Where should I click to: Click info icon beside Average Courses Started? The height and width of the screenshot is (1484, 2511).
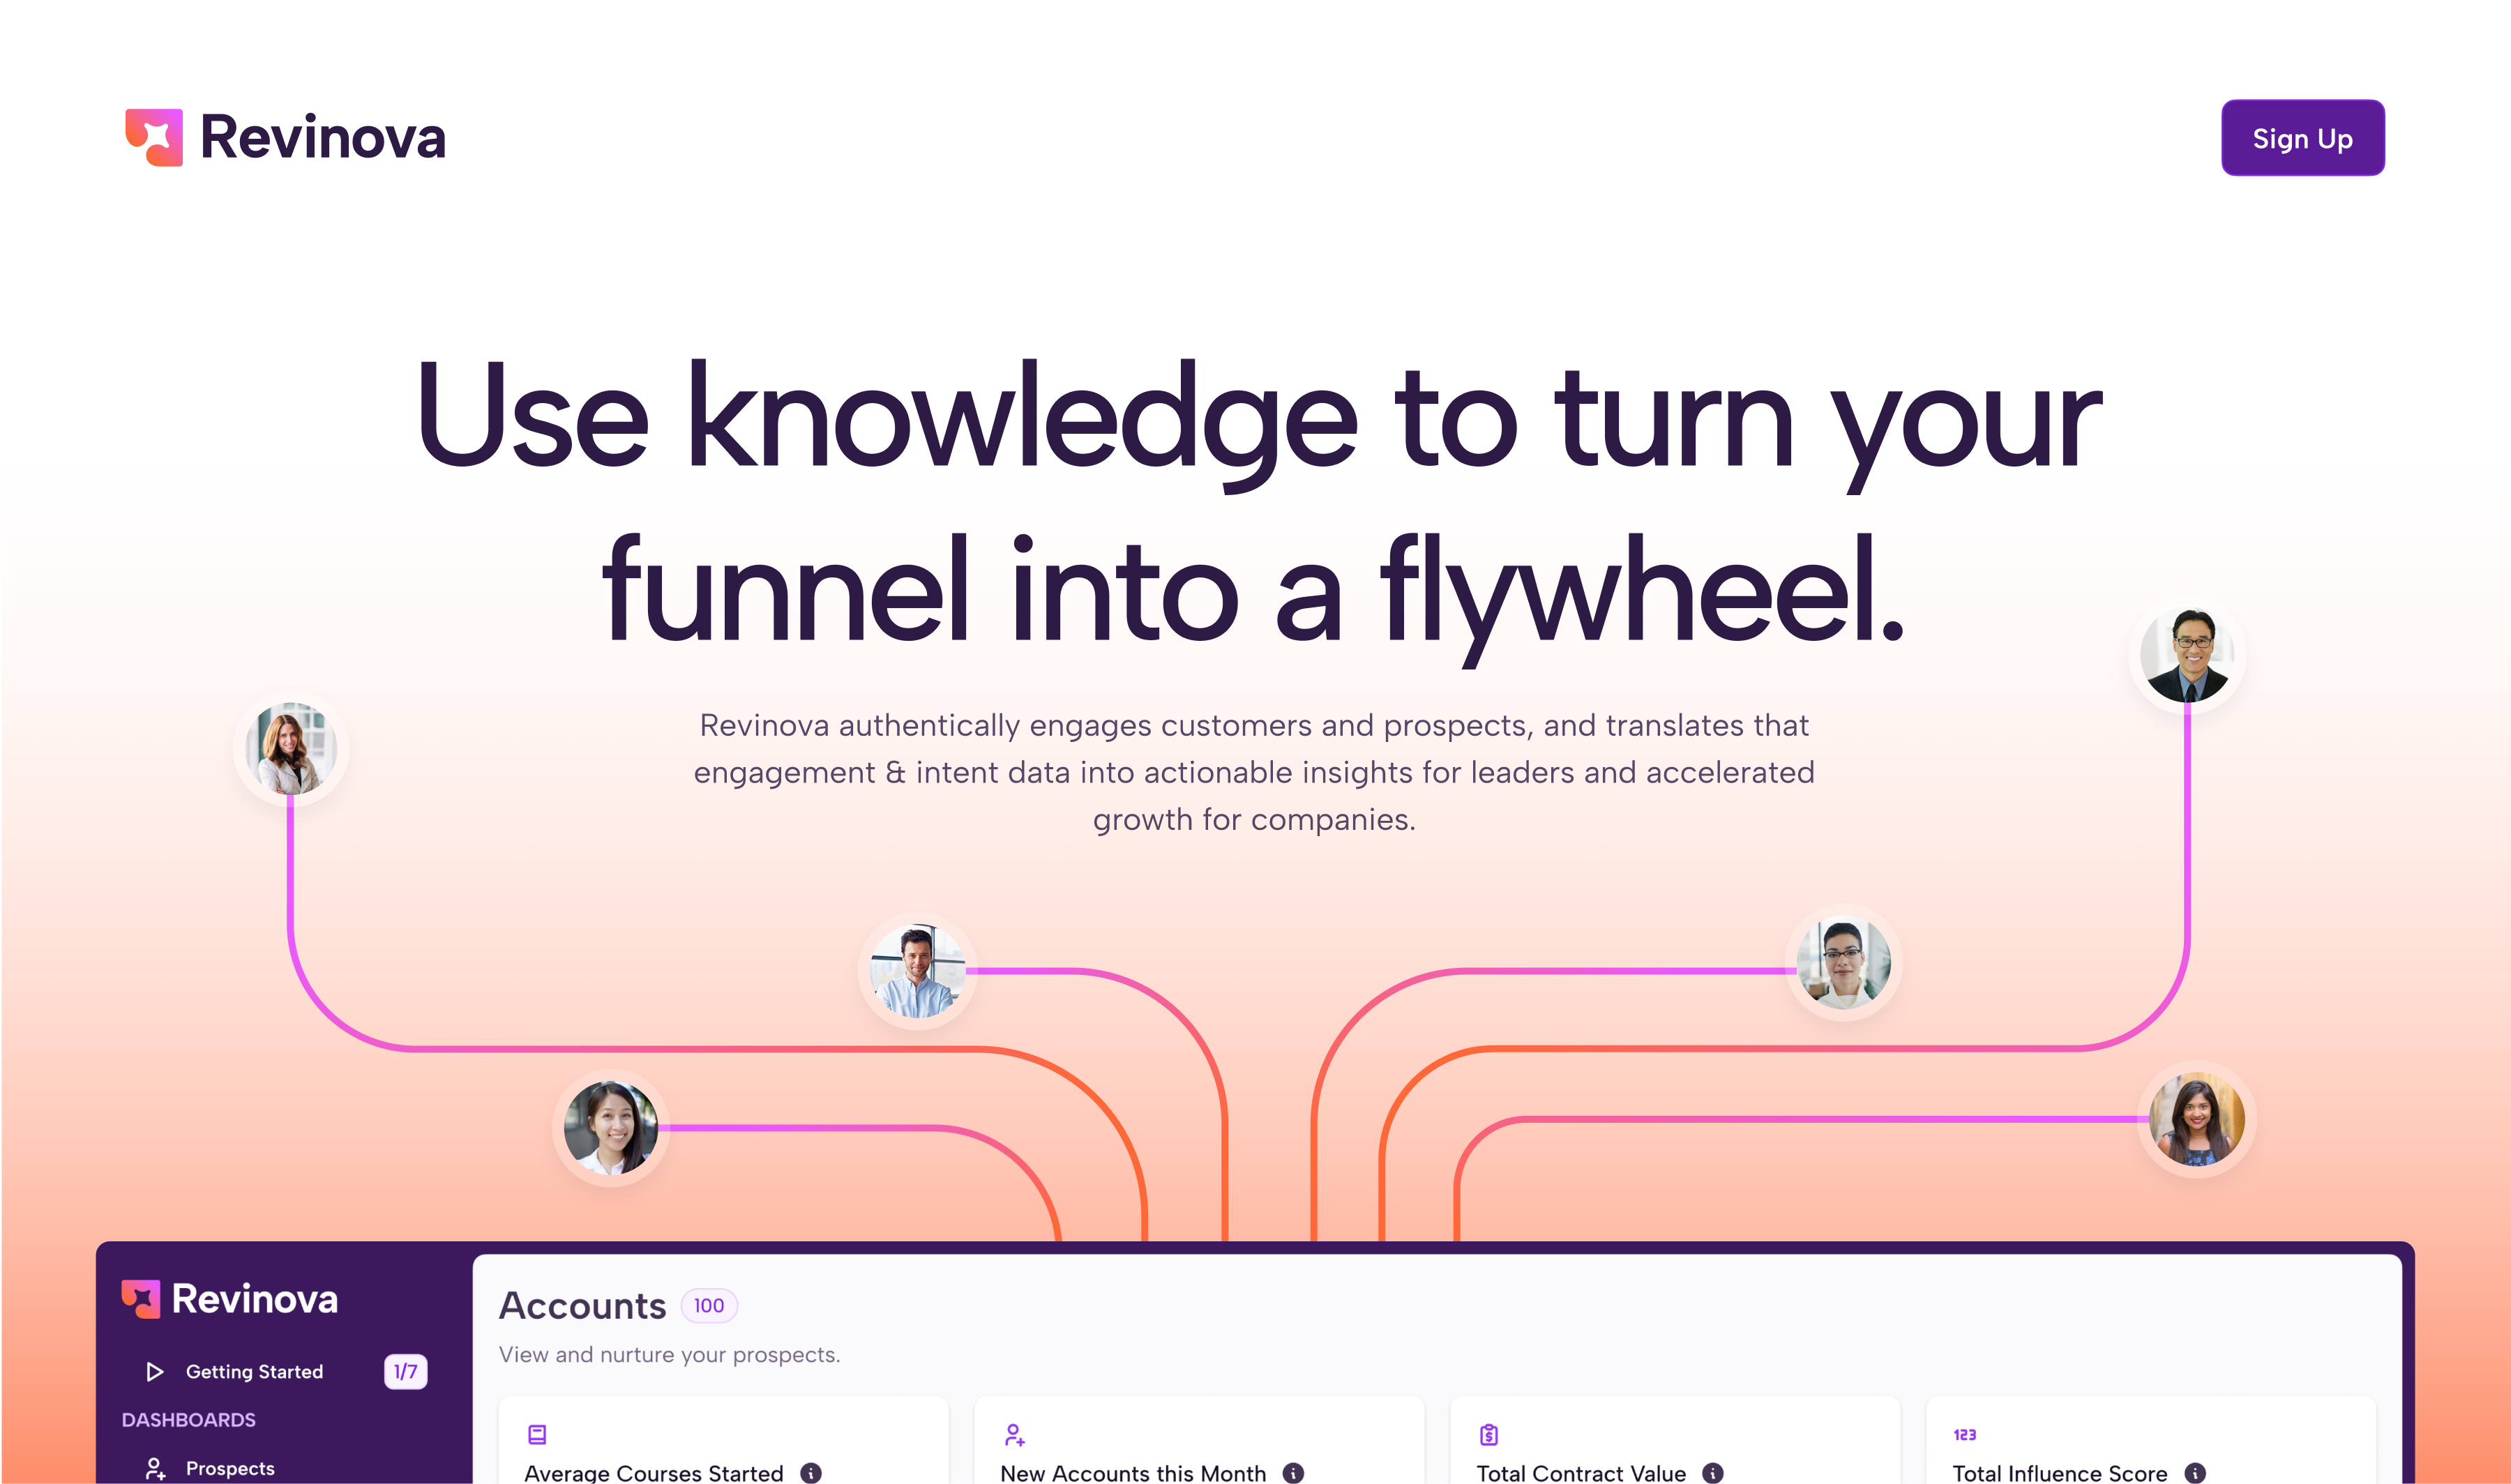[x=811, y=1472]
